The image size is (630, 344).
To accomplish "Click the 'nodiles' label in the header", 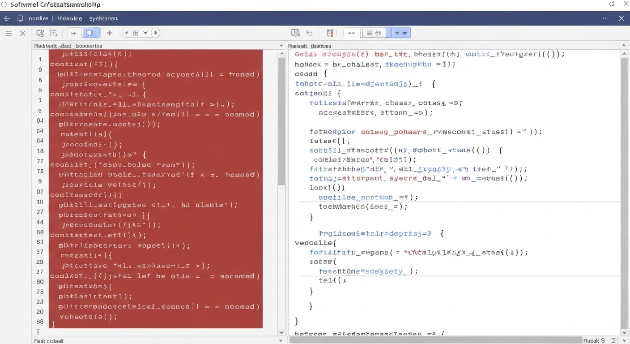I will click(38, 19).
